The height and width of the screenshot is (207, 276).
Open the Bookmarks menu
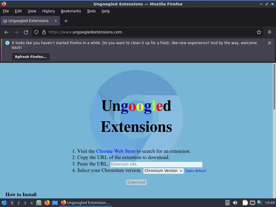tap(71, 11)
